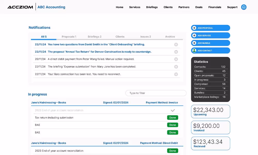Dismiss the Denver Construction proposal notification
This screenshot has height=155, width=258.
[x=176, y=52]
